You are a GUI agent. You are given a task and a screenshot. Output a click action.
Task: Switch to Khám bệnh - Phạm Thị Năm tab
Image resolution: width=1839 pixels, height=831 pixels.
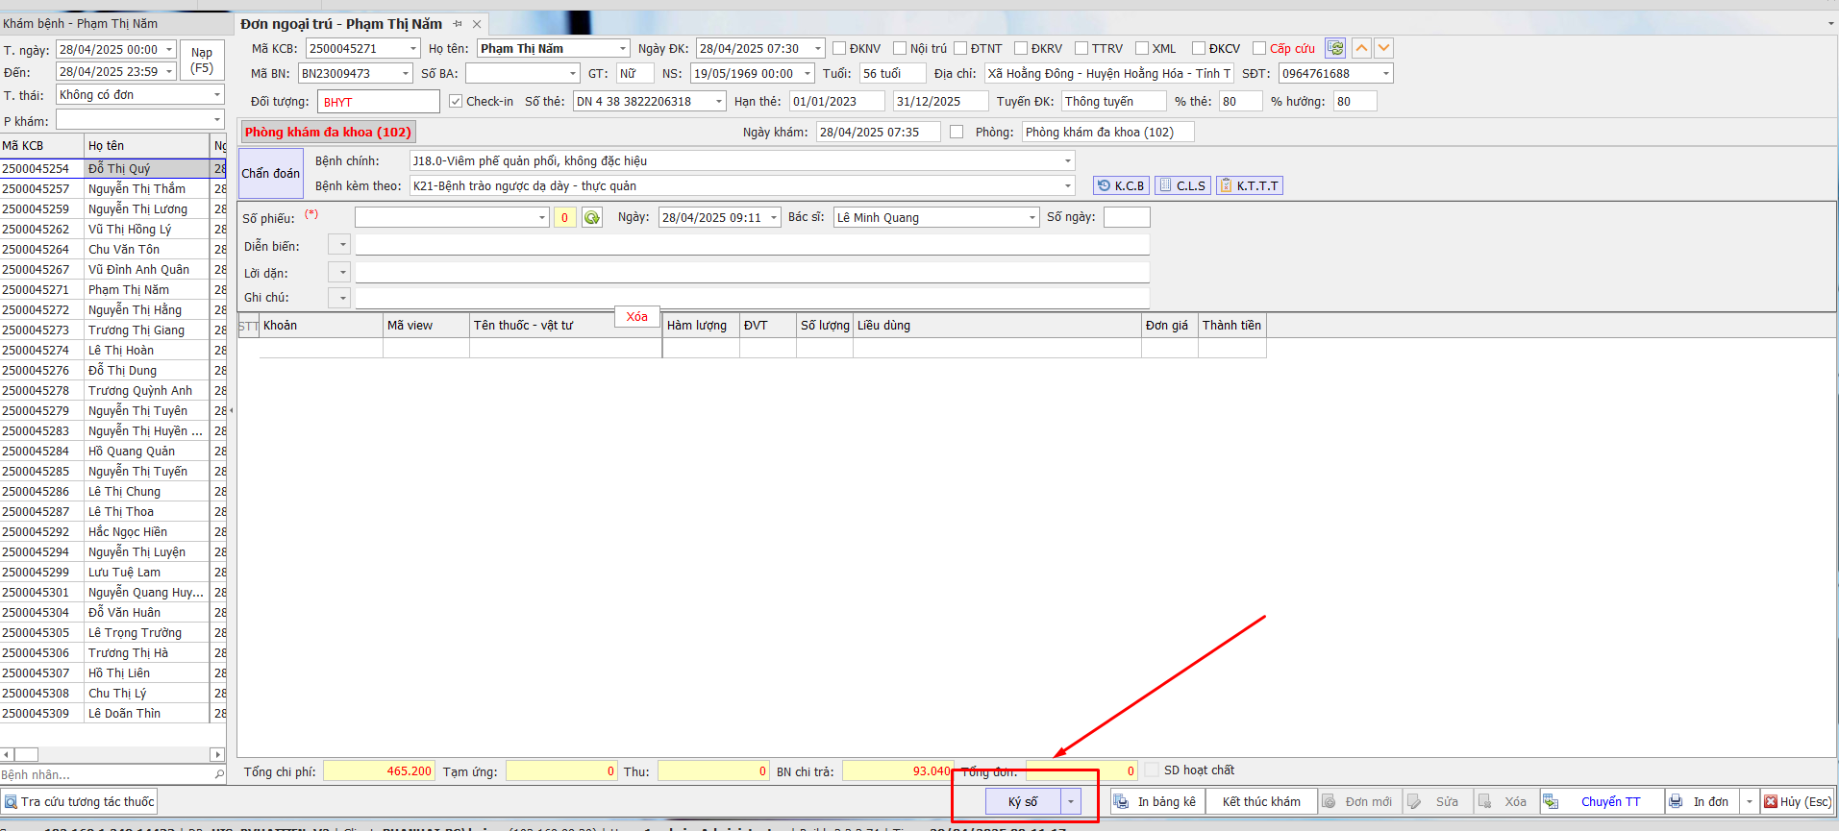point(81,23)
